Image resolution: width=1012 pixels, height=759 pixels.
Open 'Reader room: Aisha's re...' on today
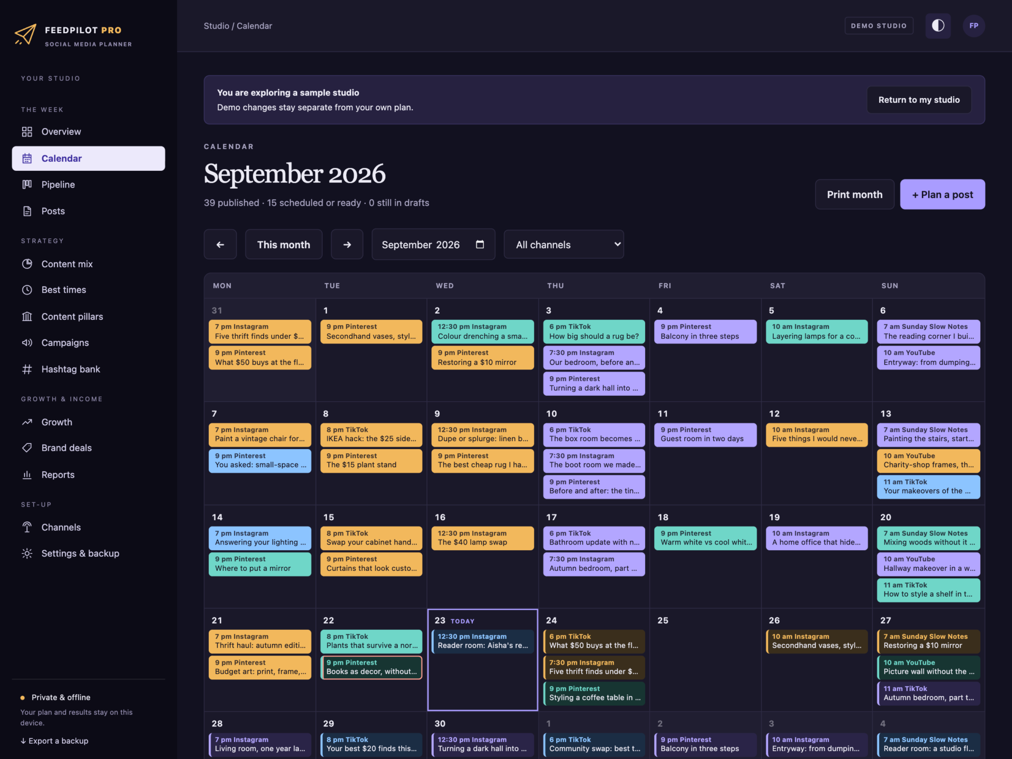[x=482, y=641]
